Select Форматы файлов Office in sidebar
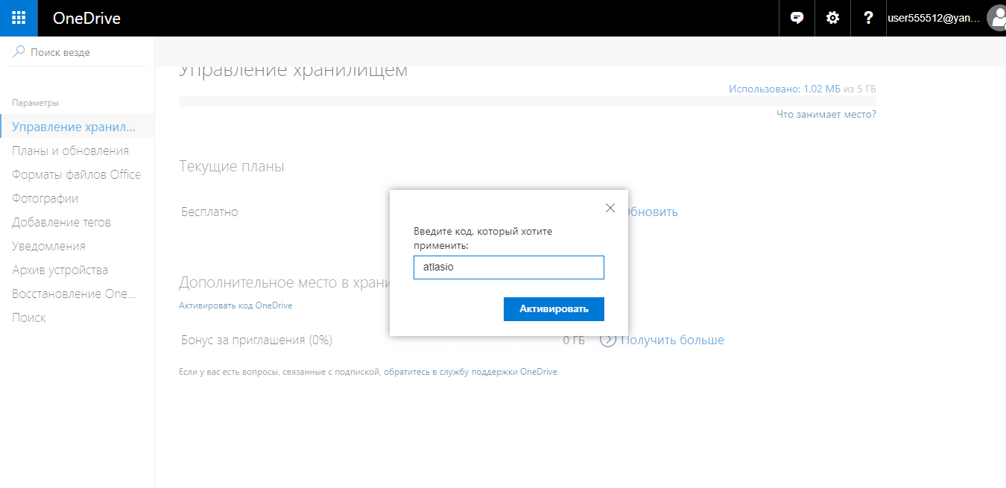Screen dimensions: 1006x488 coord(76,174)
